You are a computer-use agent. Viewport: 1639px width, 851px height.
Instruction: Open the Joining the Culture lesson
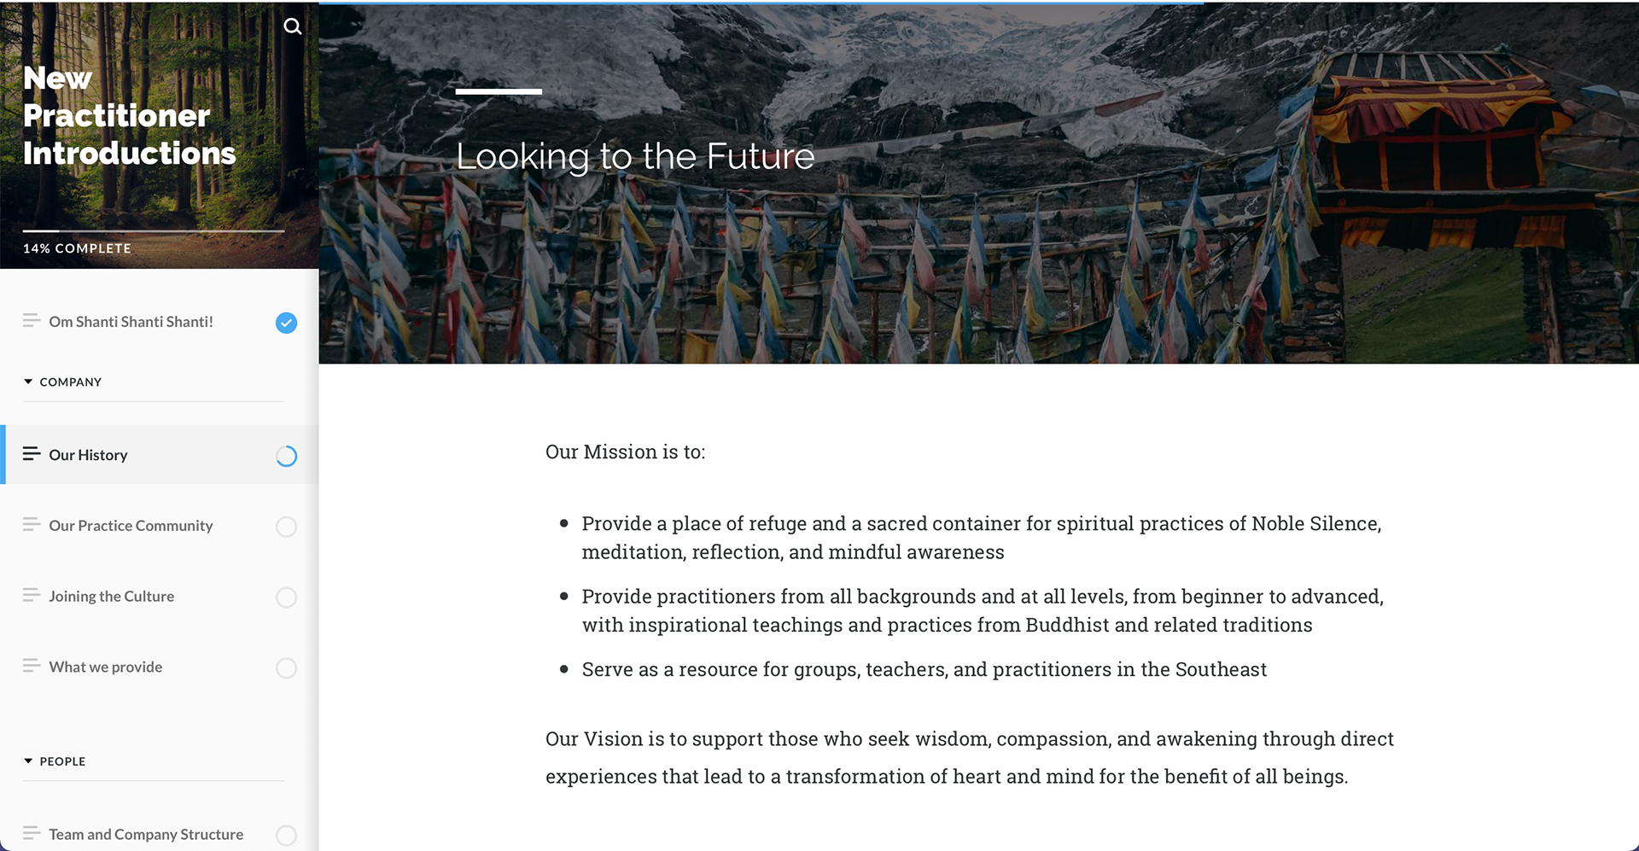112,597
